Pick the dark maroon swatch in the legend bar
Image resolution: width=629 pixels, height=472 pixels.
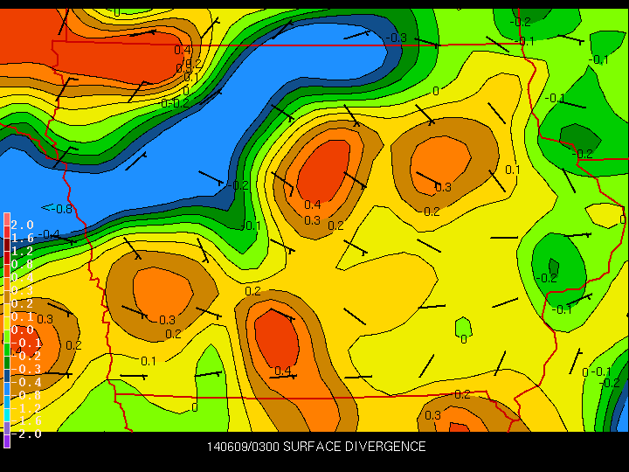pos(7,246)
